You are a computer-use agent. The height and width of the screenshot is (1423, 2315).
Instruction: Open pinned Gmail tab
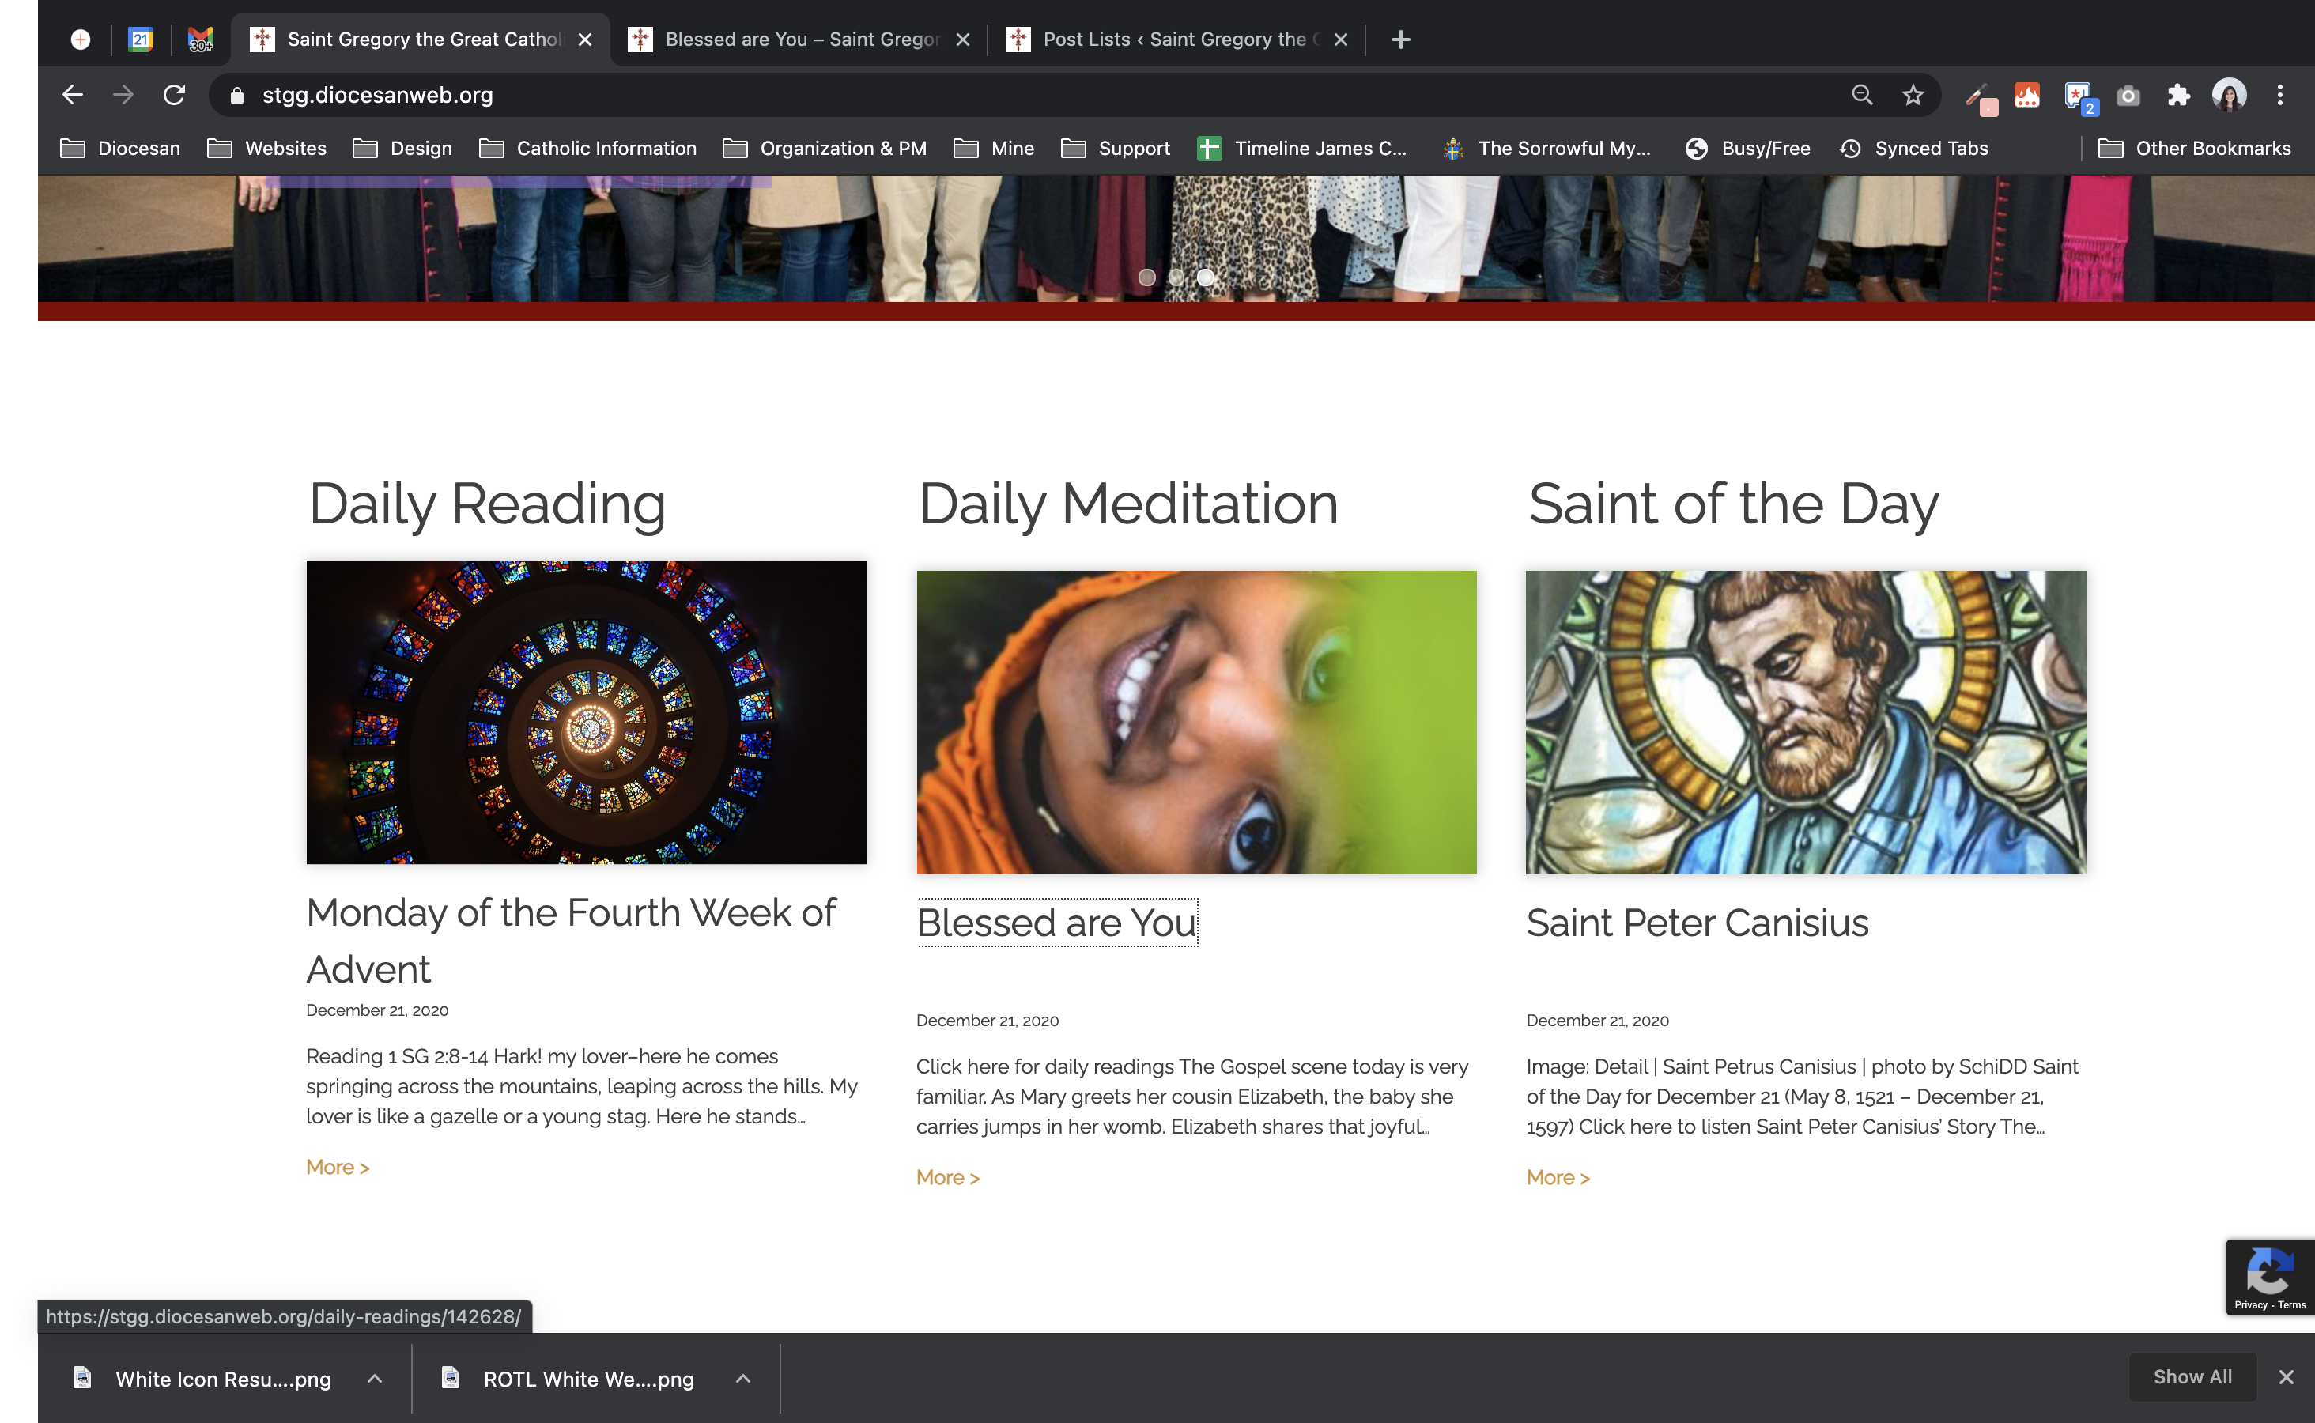coord(201,40)
